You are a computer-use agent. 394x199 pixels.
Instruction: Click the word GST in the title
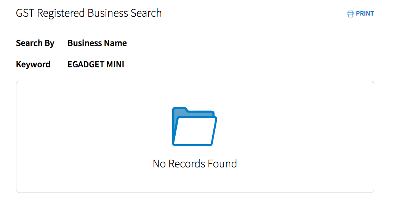25,13
